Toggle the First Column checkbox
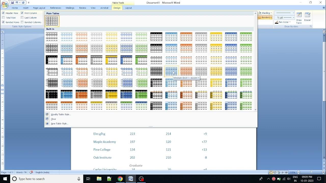Viewport: 326px width, 183px height. [22, 13]
